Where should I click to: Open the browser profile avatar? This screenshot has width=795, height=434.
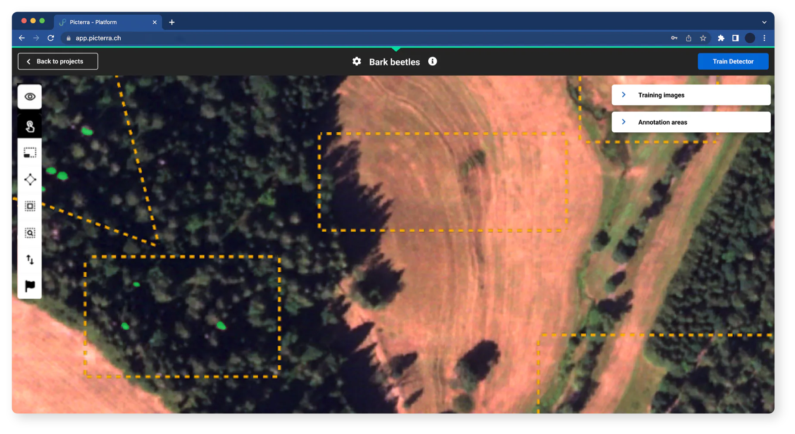click(750, 38)
